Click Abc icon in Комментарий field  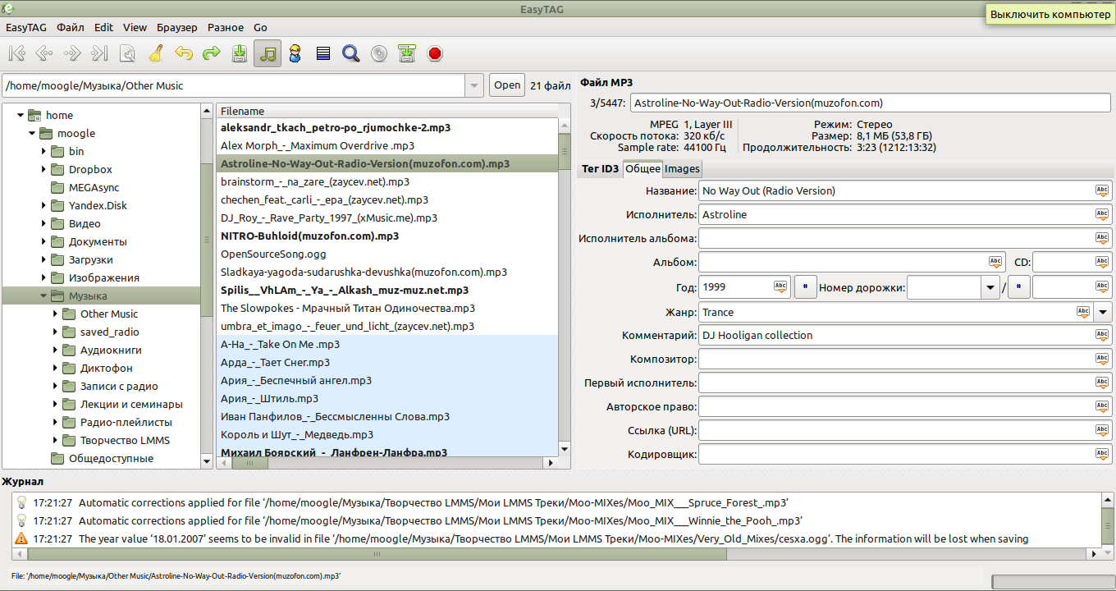coord(1102,335)
